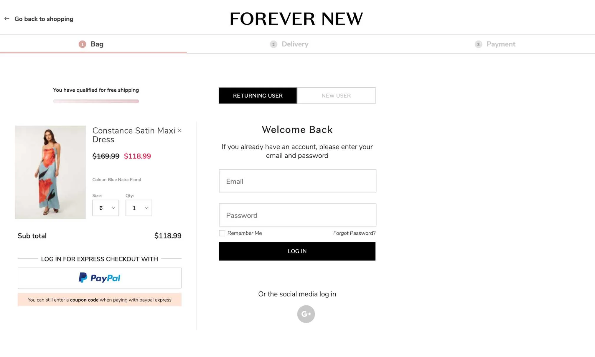Screen dimensions: 595x357
Task: Select the RETURNING USER option
Action: 258,96
